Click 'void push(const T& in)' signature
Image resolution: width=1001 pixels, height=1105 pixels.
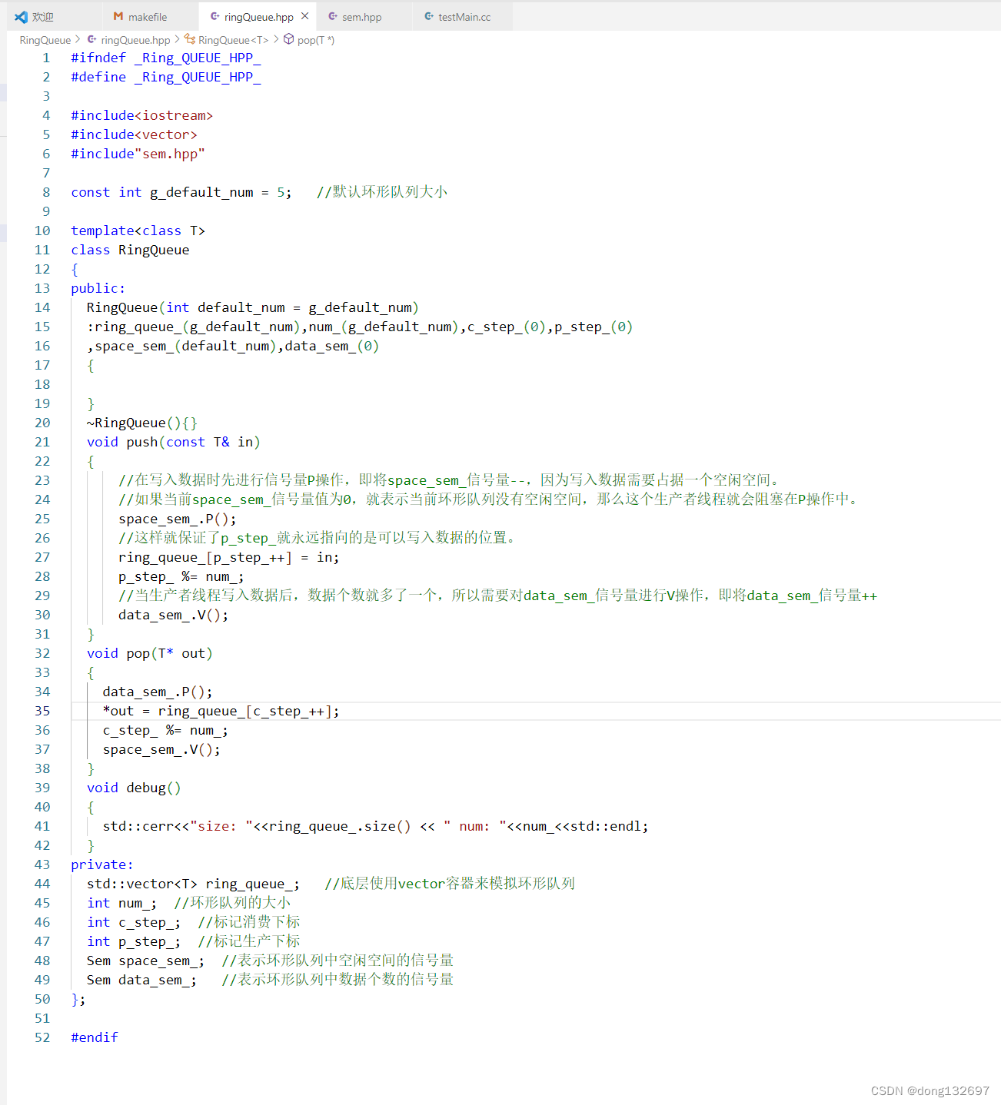[174, 442]
